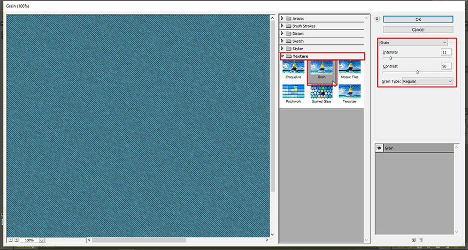
Task: Click the Intensity slider handle
Action: click(390, 58)
